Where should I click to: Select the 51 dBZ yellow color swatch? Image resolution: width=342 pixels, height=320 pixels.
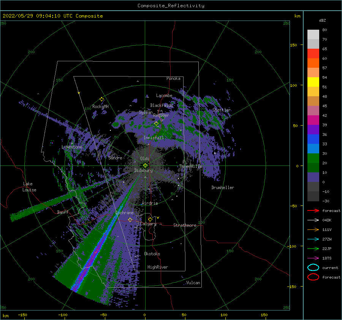click(x=313, y=82)
